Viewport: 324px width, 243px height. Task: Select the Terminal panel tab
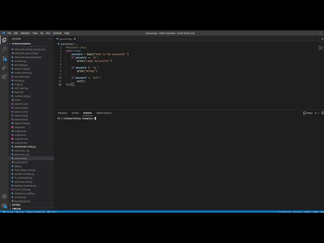pyautogui.click(x=88, y=113)
